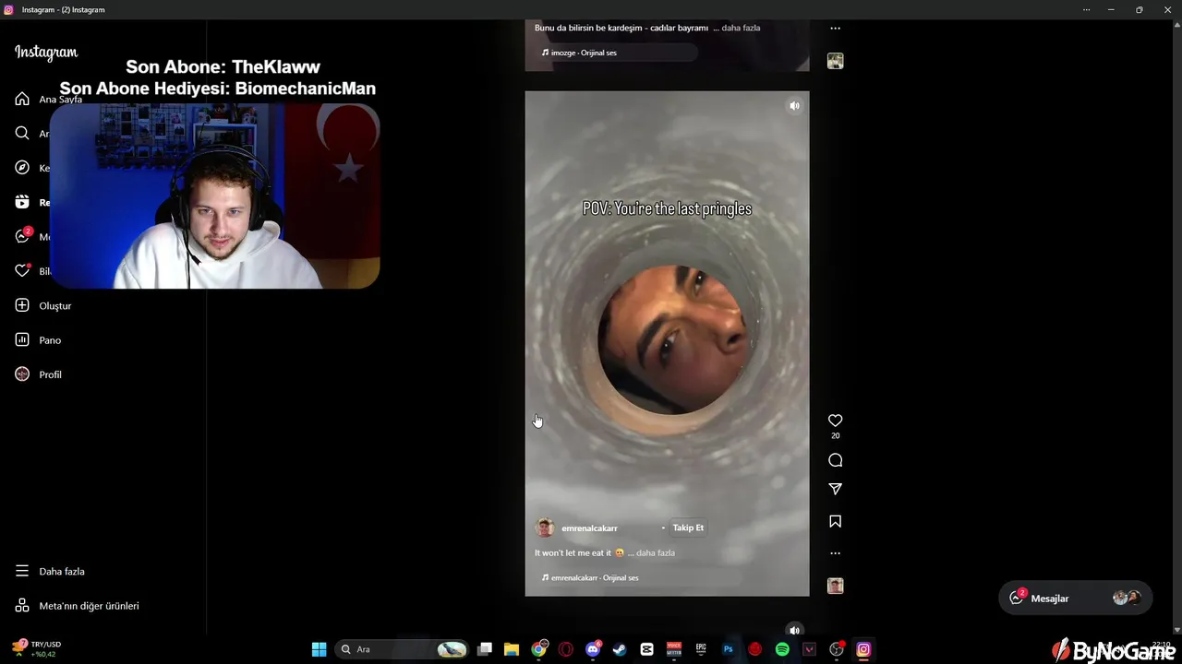Screen dimensions: 1182x664
Task: Open Google Chrome from the taskbar
Action: coord(538,649)
